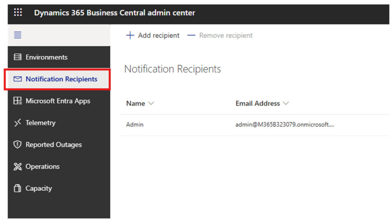Open the app launcher waffle icon
Screen dimensions: 392x222
(x=18, y=12)
